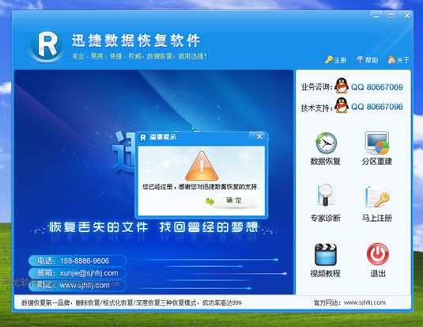Confirm the dialog with 确定 button

(x=233, y=200)
